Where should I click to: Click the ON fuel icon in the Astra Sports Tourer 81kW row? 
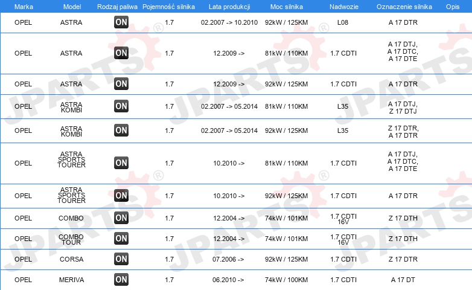pos(121,163)
